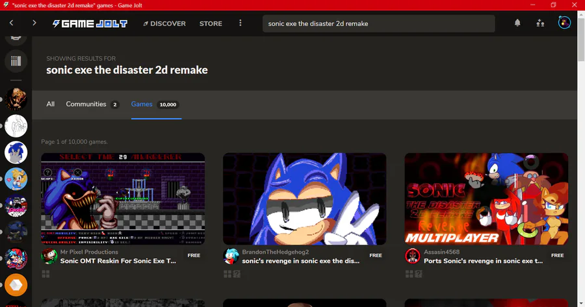The image size is (585, 307).
Task: Click the page vertical scrollbar thumb
Action: click(x=581, y=40)
